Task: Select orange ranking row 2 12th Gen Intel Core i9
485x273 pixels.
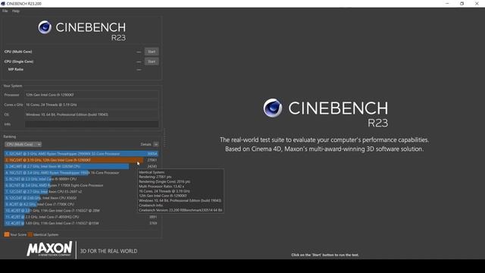Action: tap(81, 160)
